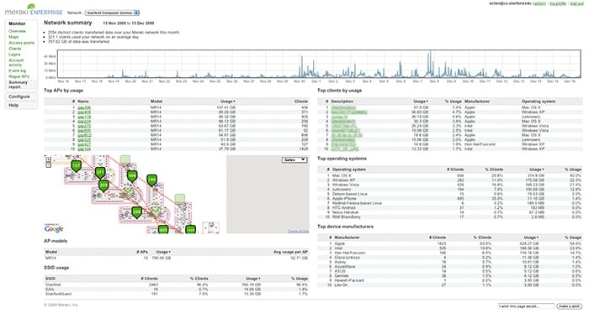Viewport: 589px width, 313px height.
Task: Sort Top operating systems by Usage
Action: click(x=537, y=170)
